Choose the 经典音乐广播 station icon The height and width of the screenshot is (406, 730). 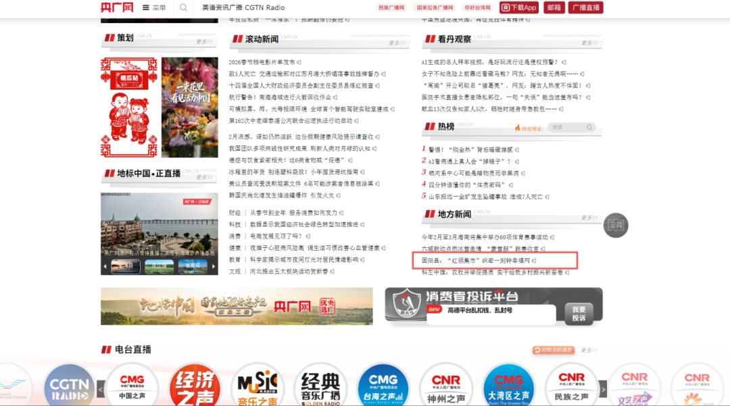tap(320, 386)
